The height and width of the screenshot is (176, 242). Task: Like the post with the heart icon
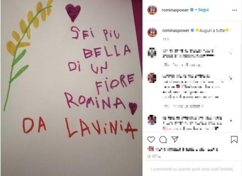[x=151, y=139]
